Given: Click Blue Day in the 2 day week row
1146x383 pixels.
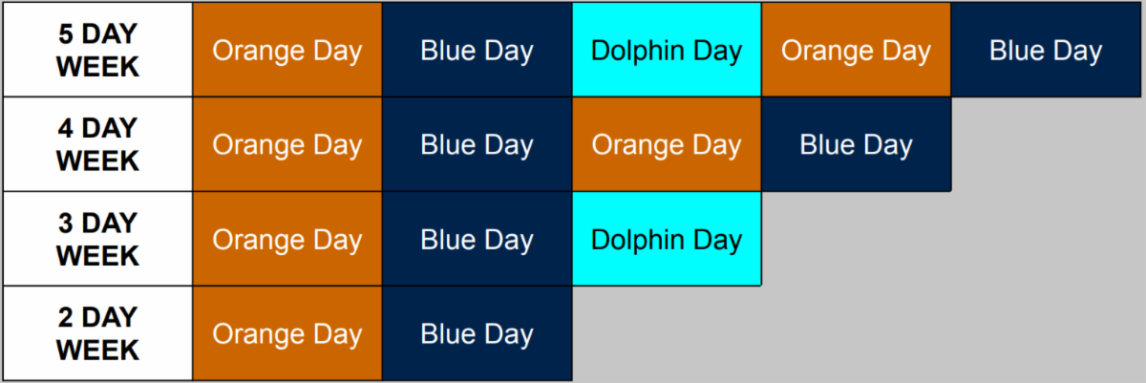Looking at the screenshot, I should (x=477, y=333).
